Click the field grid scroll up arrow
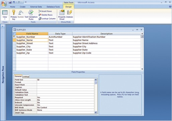The width and height of the screenshot is (172, 121). click(142, 34)
